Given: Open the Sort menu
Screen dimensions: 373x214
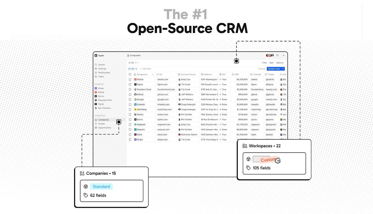Looking at the screenshot, I should coord(271,63).
